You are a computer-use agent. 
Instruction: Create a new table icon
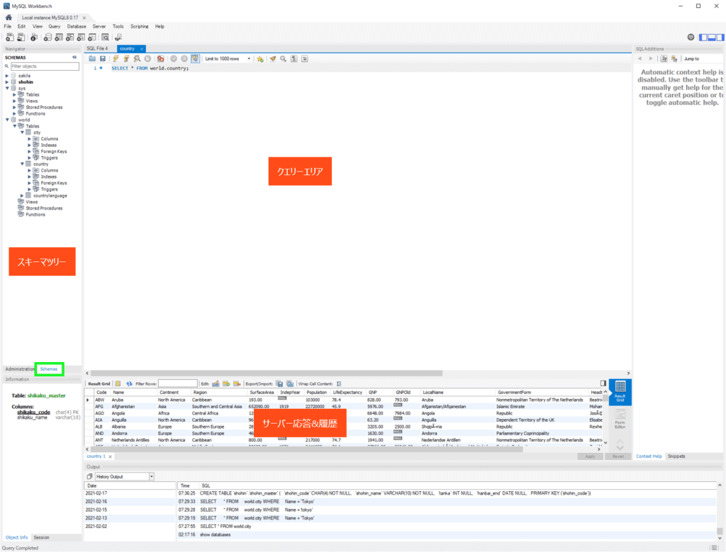[59, 38]
